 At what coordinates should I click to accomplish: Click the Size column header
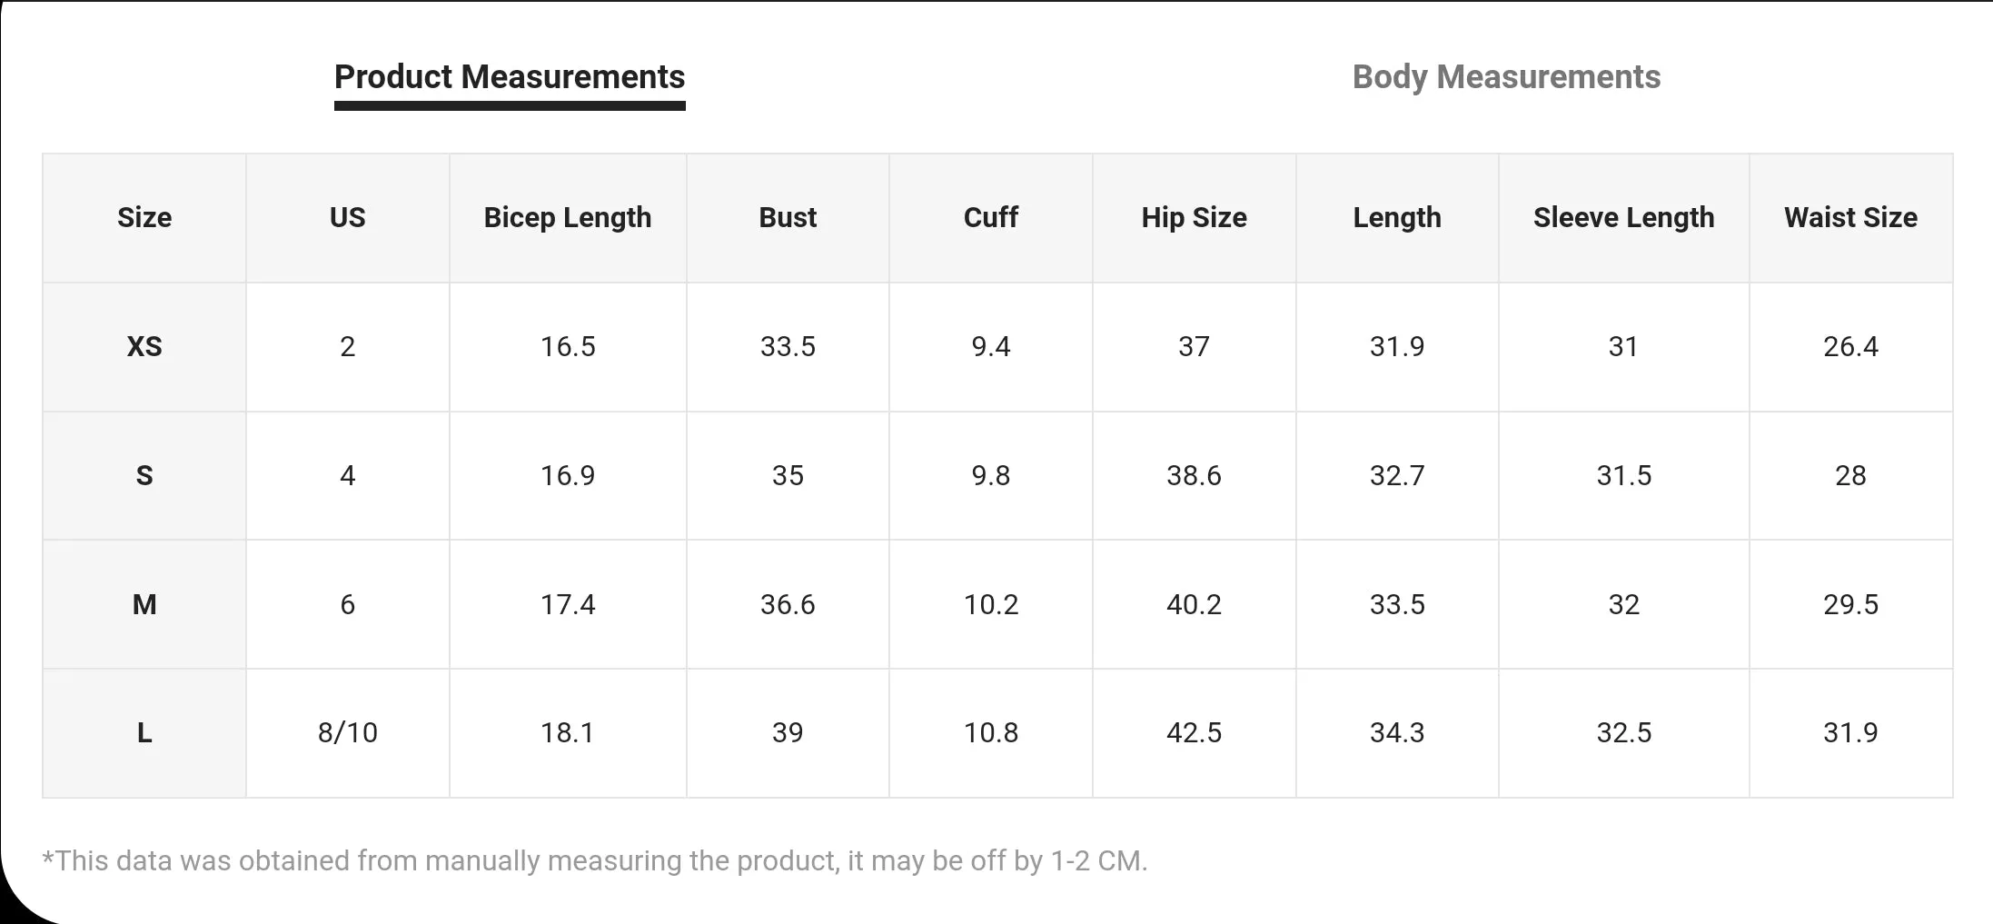144,218
